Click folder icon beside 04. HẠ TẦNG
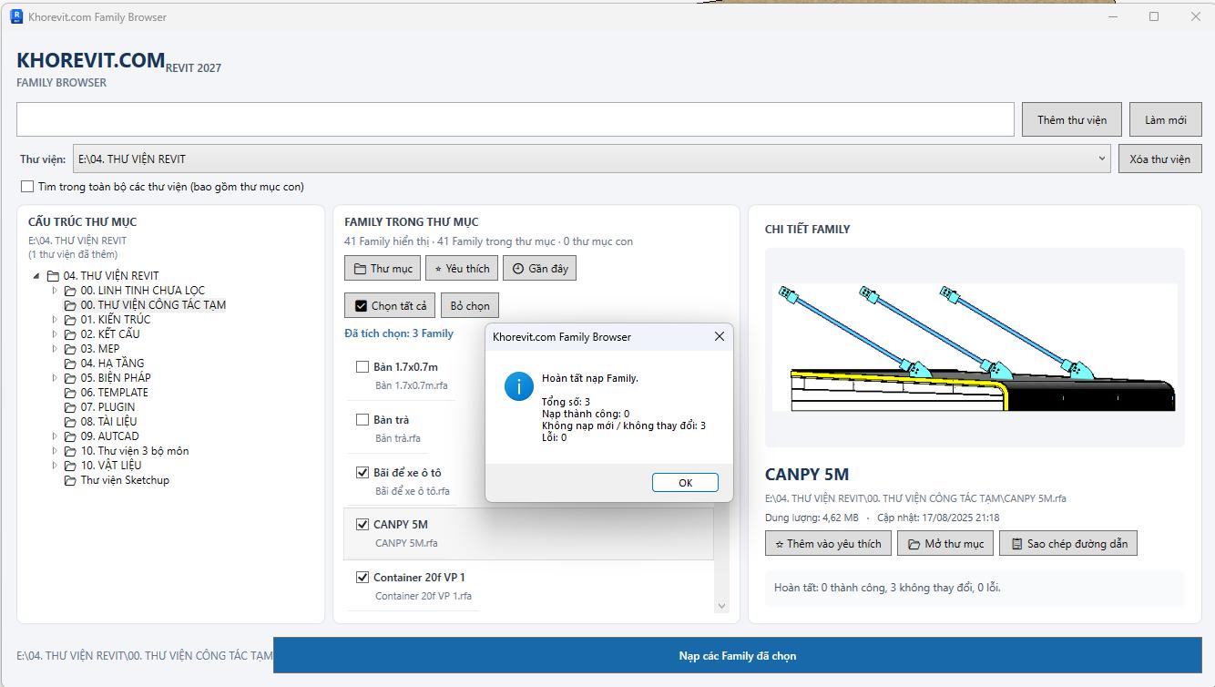Screen dimensions: 1215x687 point(70,364)
